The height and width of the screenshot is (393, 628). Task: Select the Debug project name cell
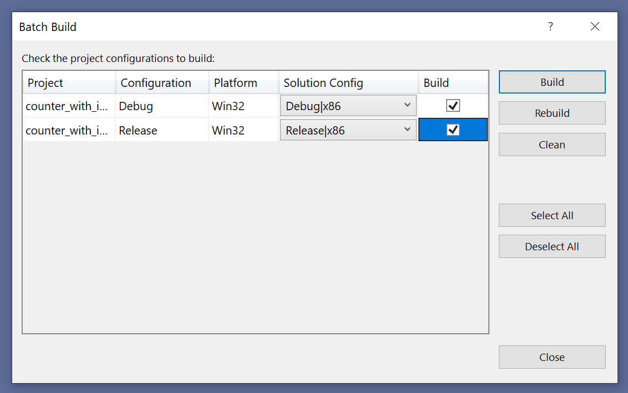pos(68,106)
